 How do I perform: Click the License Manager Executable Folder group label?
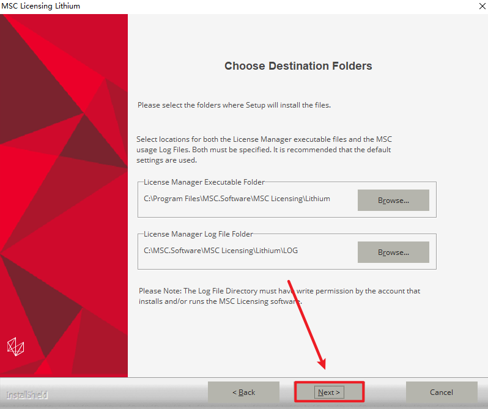click(204, 182)
